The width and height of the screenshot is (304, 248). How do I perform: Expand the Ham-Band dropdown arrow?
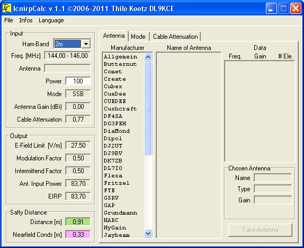coord(86,44)
